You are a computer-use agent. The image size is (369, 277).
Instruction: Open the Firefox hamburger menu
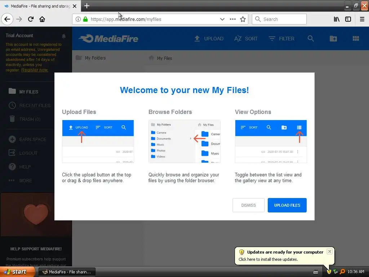pos(362,19)
